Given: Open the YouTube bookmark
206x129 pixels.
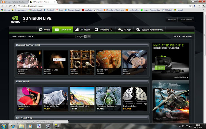Looking at the screenshot, I should coord(87,10).
